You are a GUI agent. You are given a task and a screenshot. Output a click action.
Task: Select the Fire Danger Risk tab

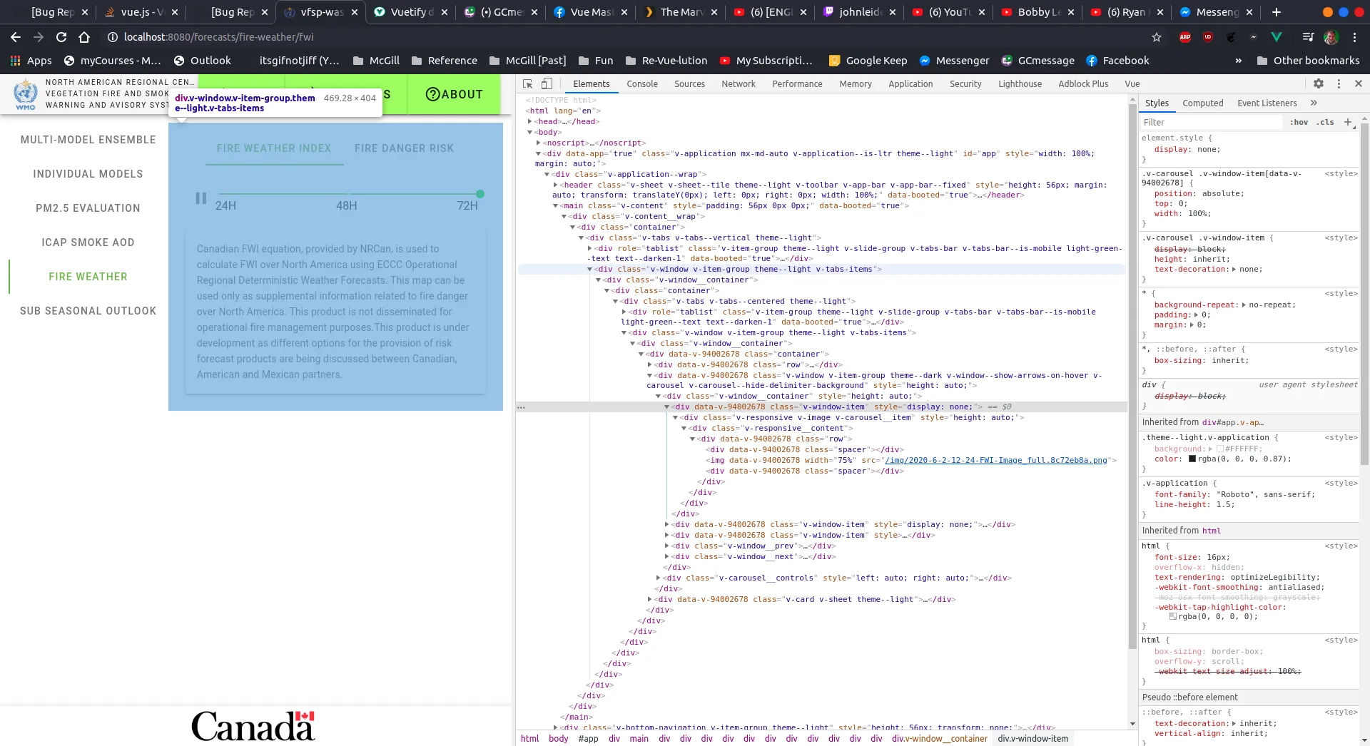click(404, 148)
